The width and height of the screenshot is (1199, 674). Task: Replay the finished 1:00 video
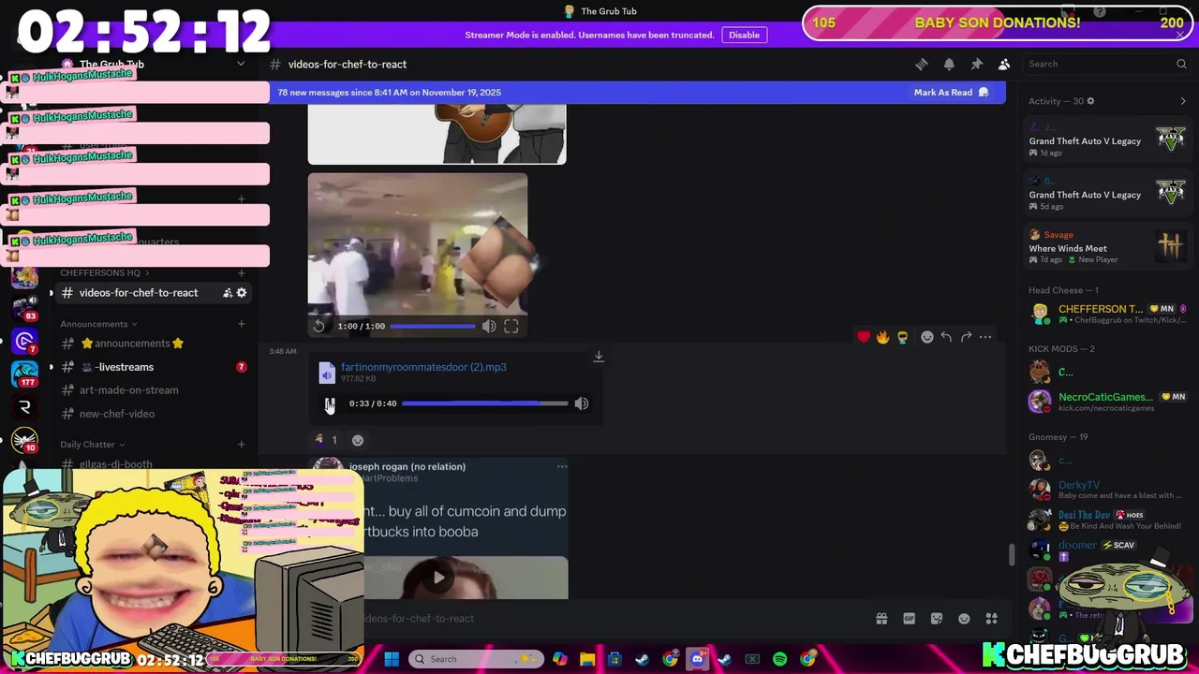click(x=319, y=326)
